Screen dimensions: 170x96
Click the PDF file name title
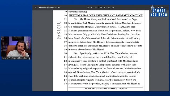pos(49,7)
